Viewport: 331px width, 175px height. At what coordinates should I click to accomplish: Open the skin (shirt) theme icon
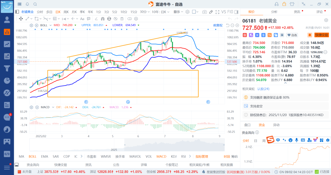point(292,4)
